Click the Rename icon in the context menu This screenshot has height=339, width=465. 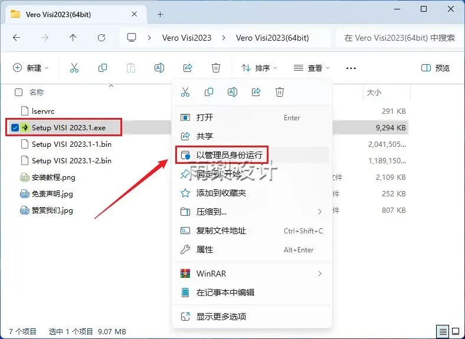[x=232, y=92]
